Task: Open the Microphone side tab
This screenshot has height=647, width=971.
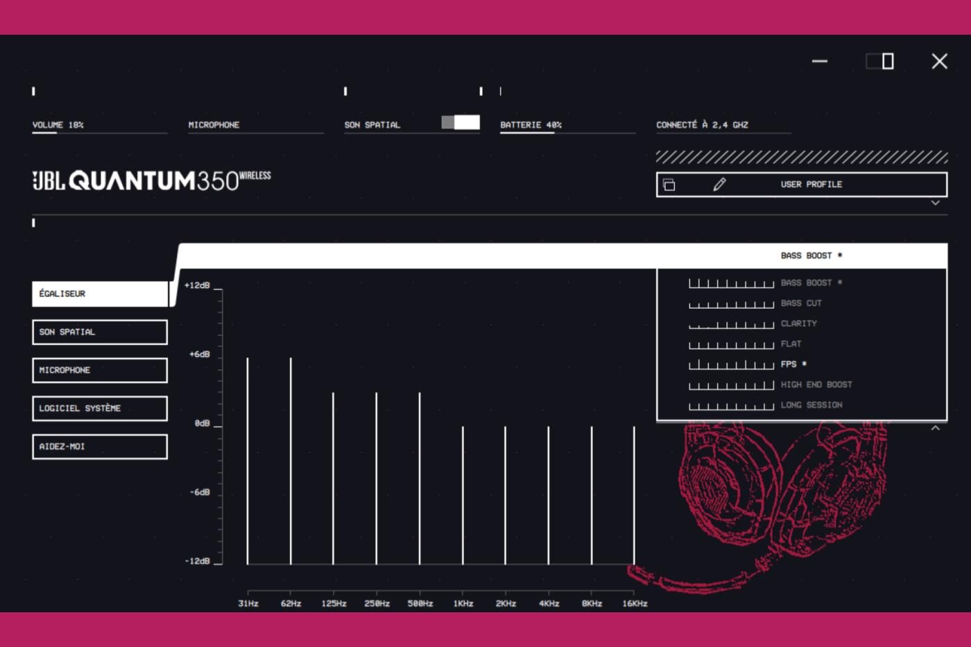Action: pos(100,370)
